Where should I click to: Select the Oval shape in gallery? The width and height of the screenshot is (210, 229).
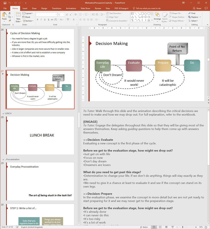(x=146, y=14)
